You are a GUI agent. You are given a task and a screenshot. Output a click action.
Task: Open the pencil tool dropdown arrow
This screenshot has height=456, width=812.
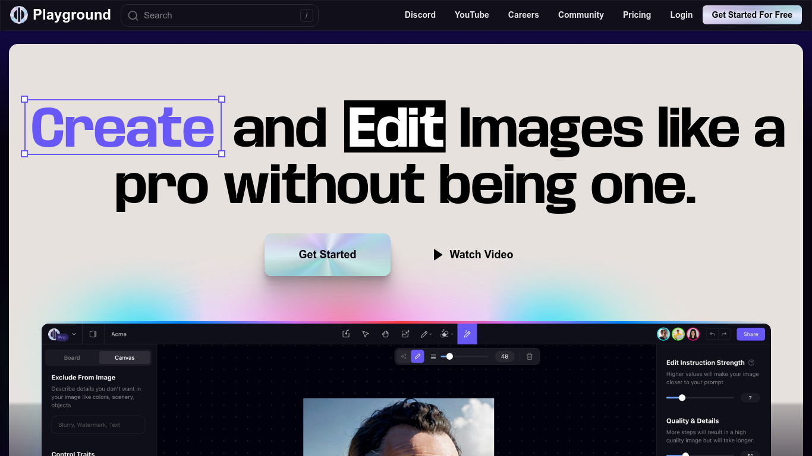point(431,335)
